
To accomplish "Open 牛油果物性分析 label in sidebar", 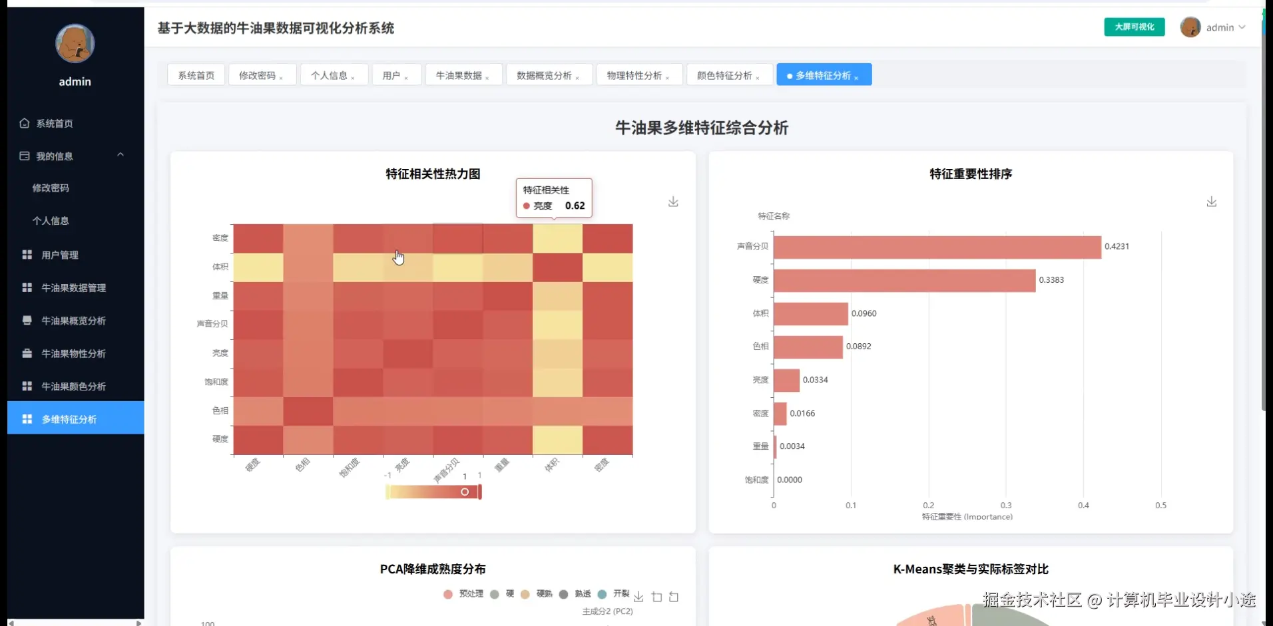I will pyautogui.click(x=74, y=353).
